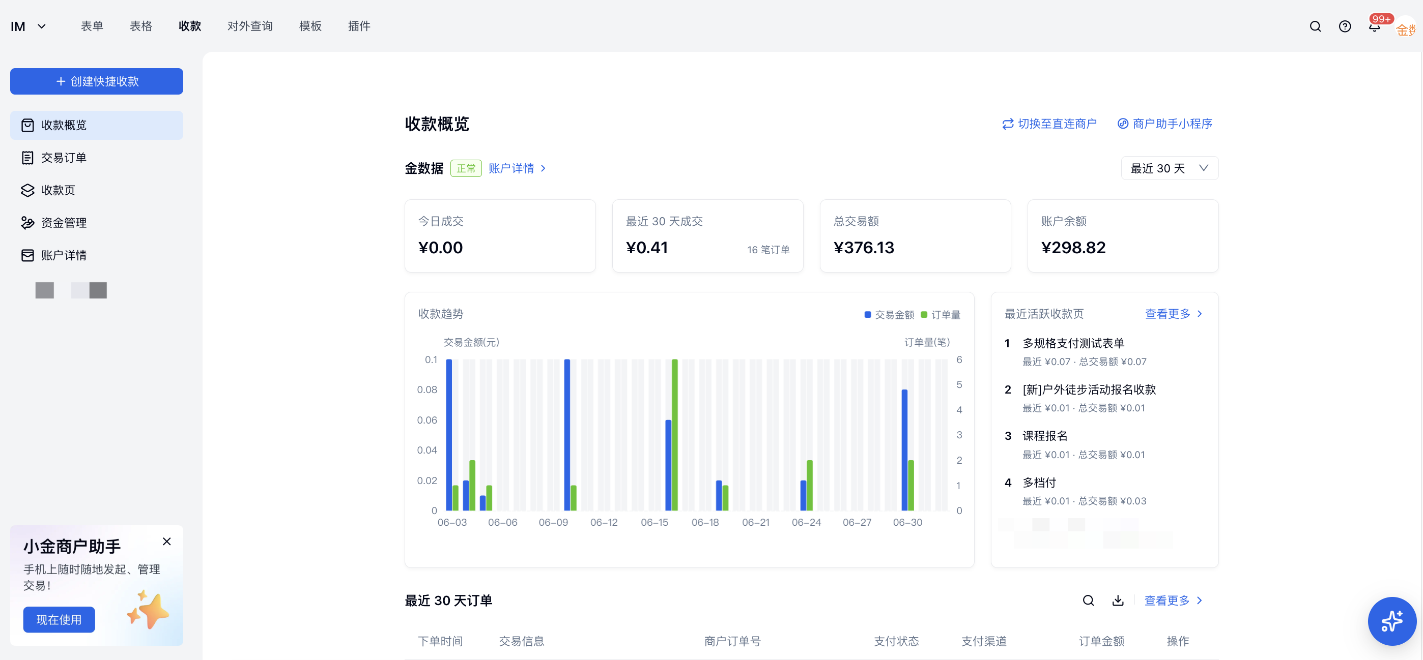Toggle 交易金额 legend in trend chart
1423x660 pixels.
(890, 315)
